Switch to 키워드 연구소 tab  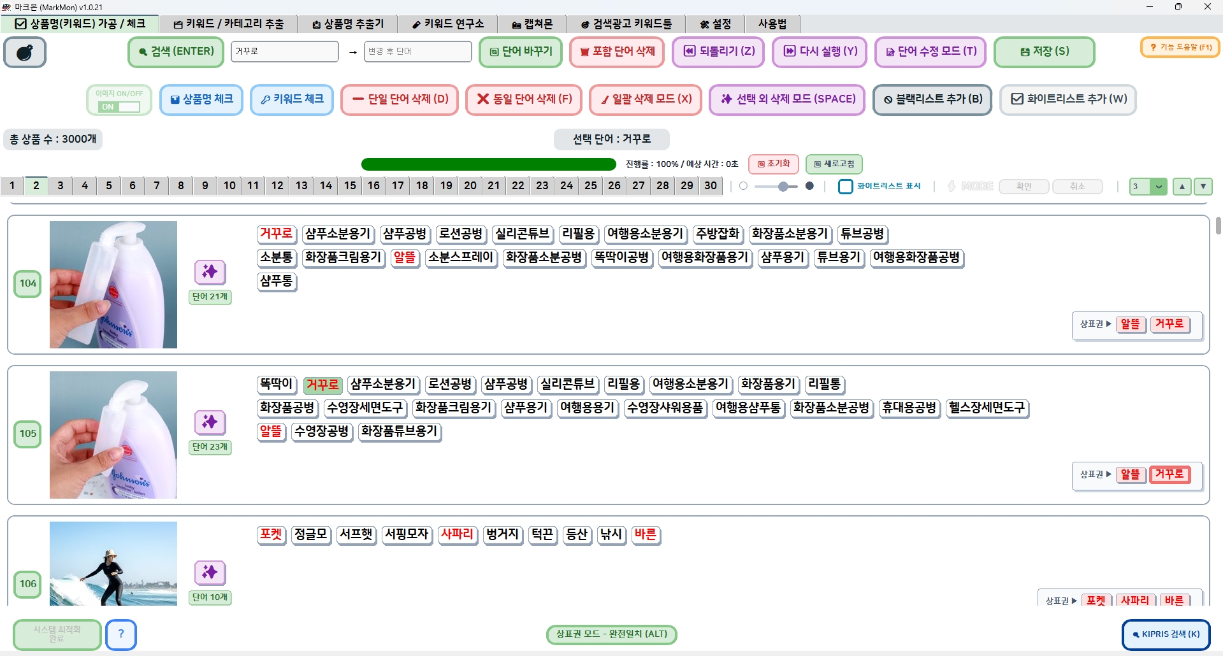point(448,24)
